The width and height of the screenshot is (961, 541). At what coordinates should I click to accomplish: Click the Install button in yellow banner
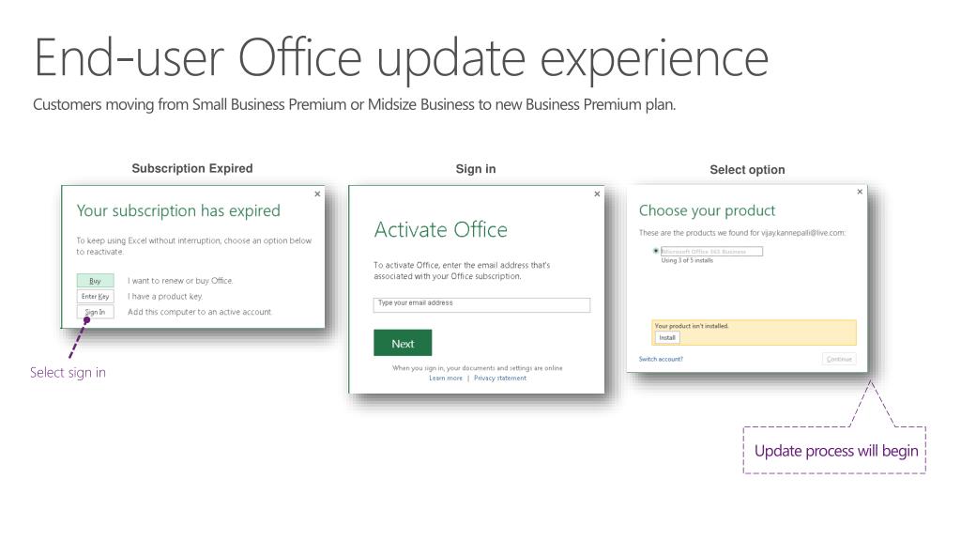click(667, 338)
